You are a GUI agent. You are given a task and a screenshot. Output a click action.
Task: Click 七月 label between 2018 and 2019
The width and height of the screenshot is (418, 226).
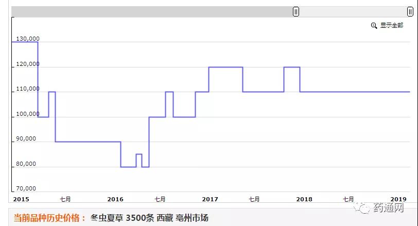(349, 199)
